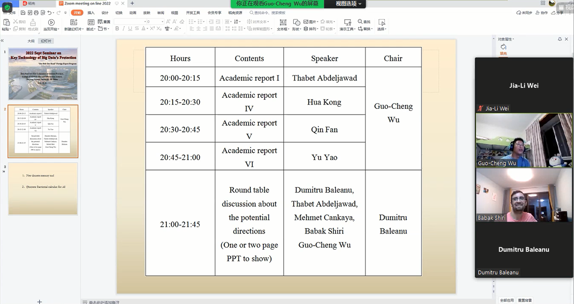Click the Undo arrow icon
The image size is (574, 304).
[50, 13]
